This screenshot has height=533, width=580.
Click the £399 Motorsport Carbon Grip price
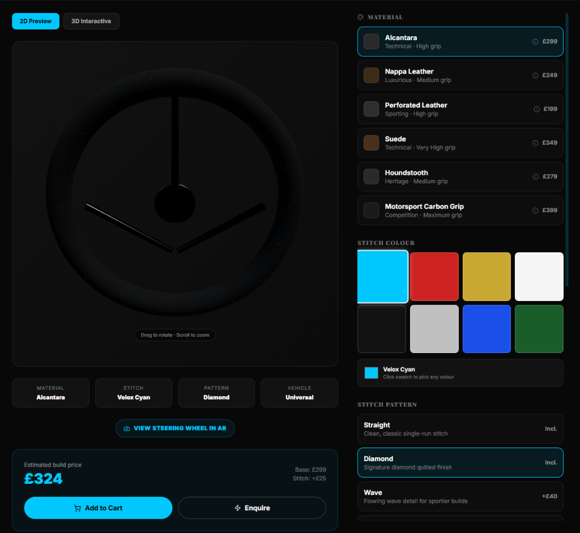[549, 210]
